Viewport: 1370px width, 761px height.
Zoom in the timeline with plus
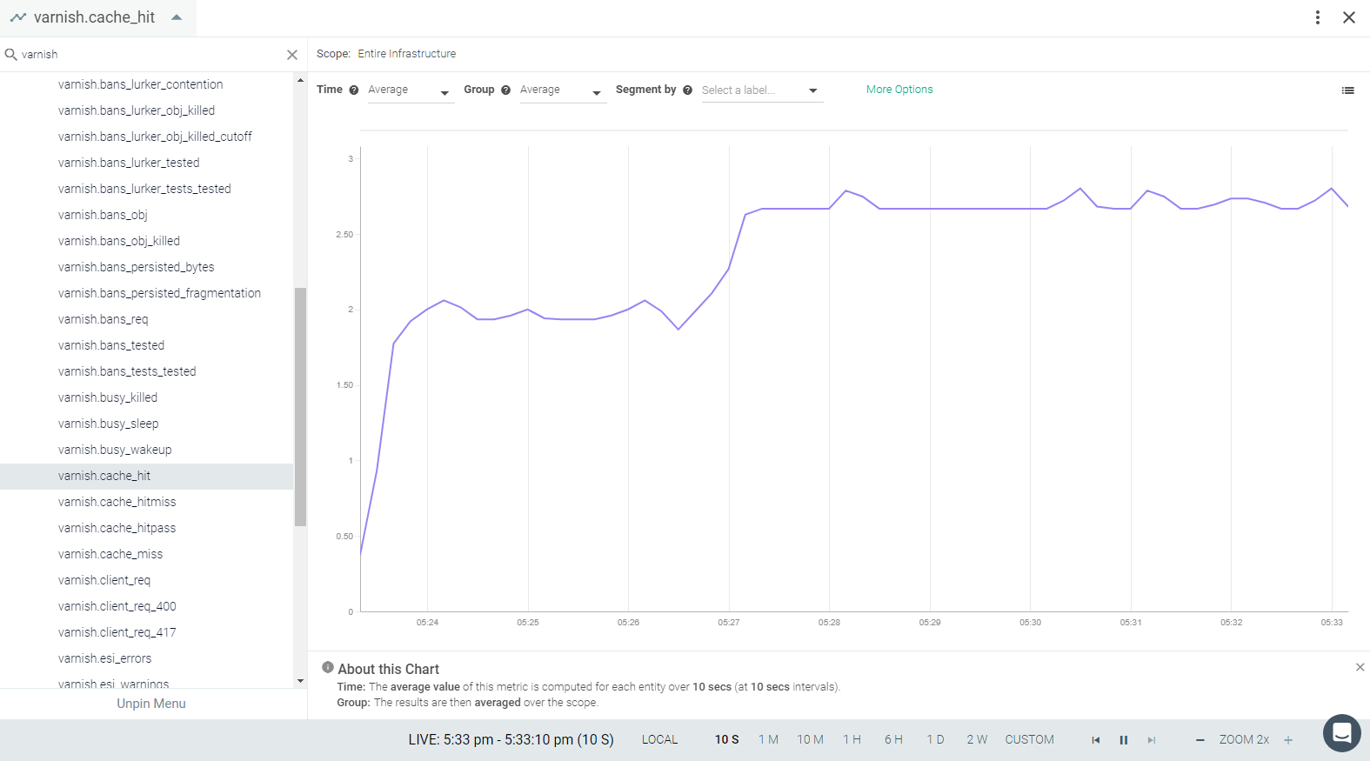click(x=1288, y=740)
